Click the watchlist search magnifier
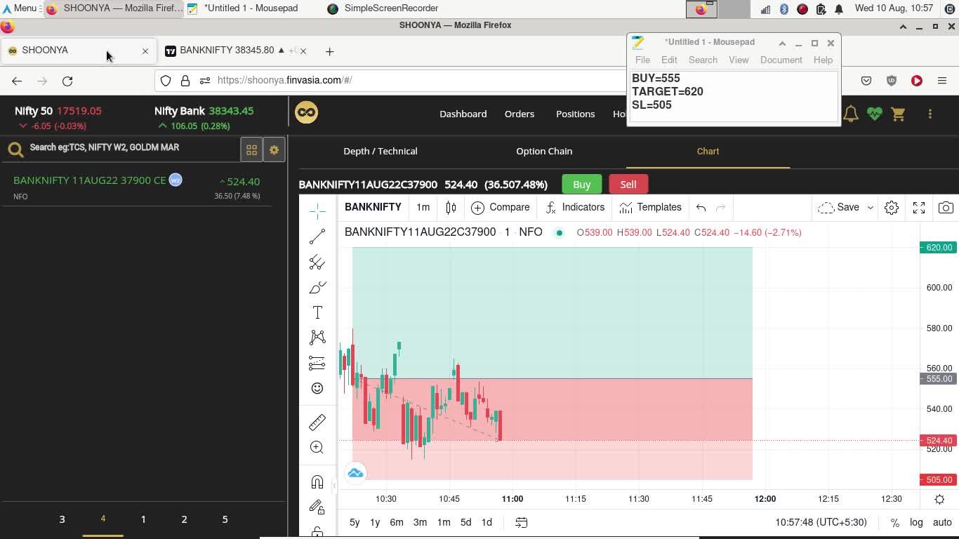 pos(15,149)
